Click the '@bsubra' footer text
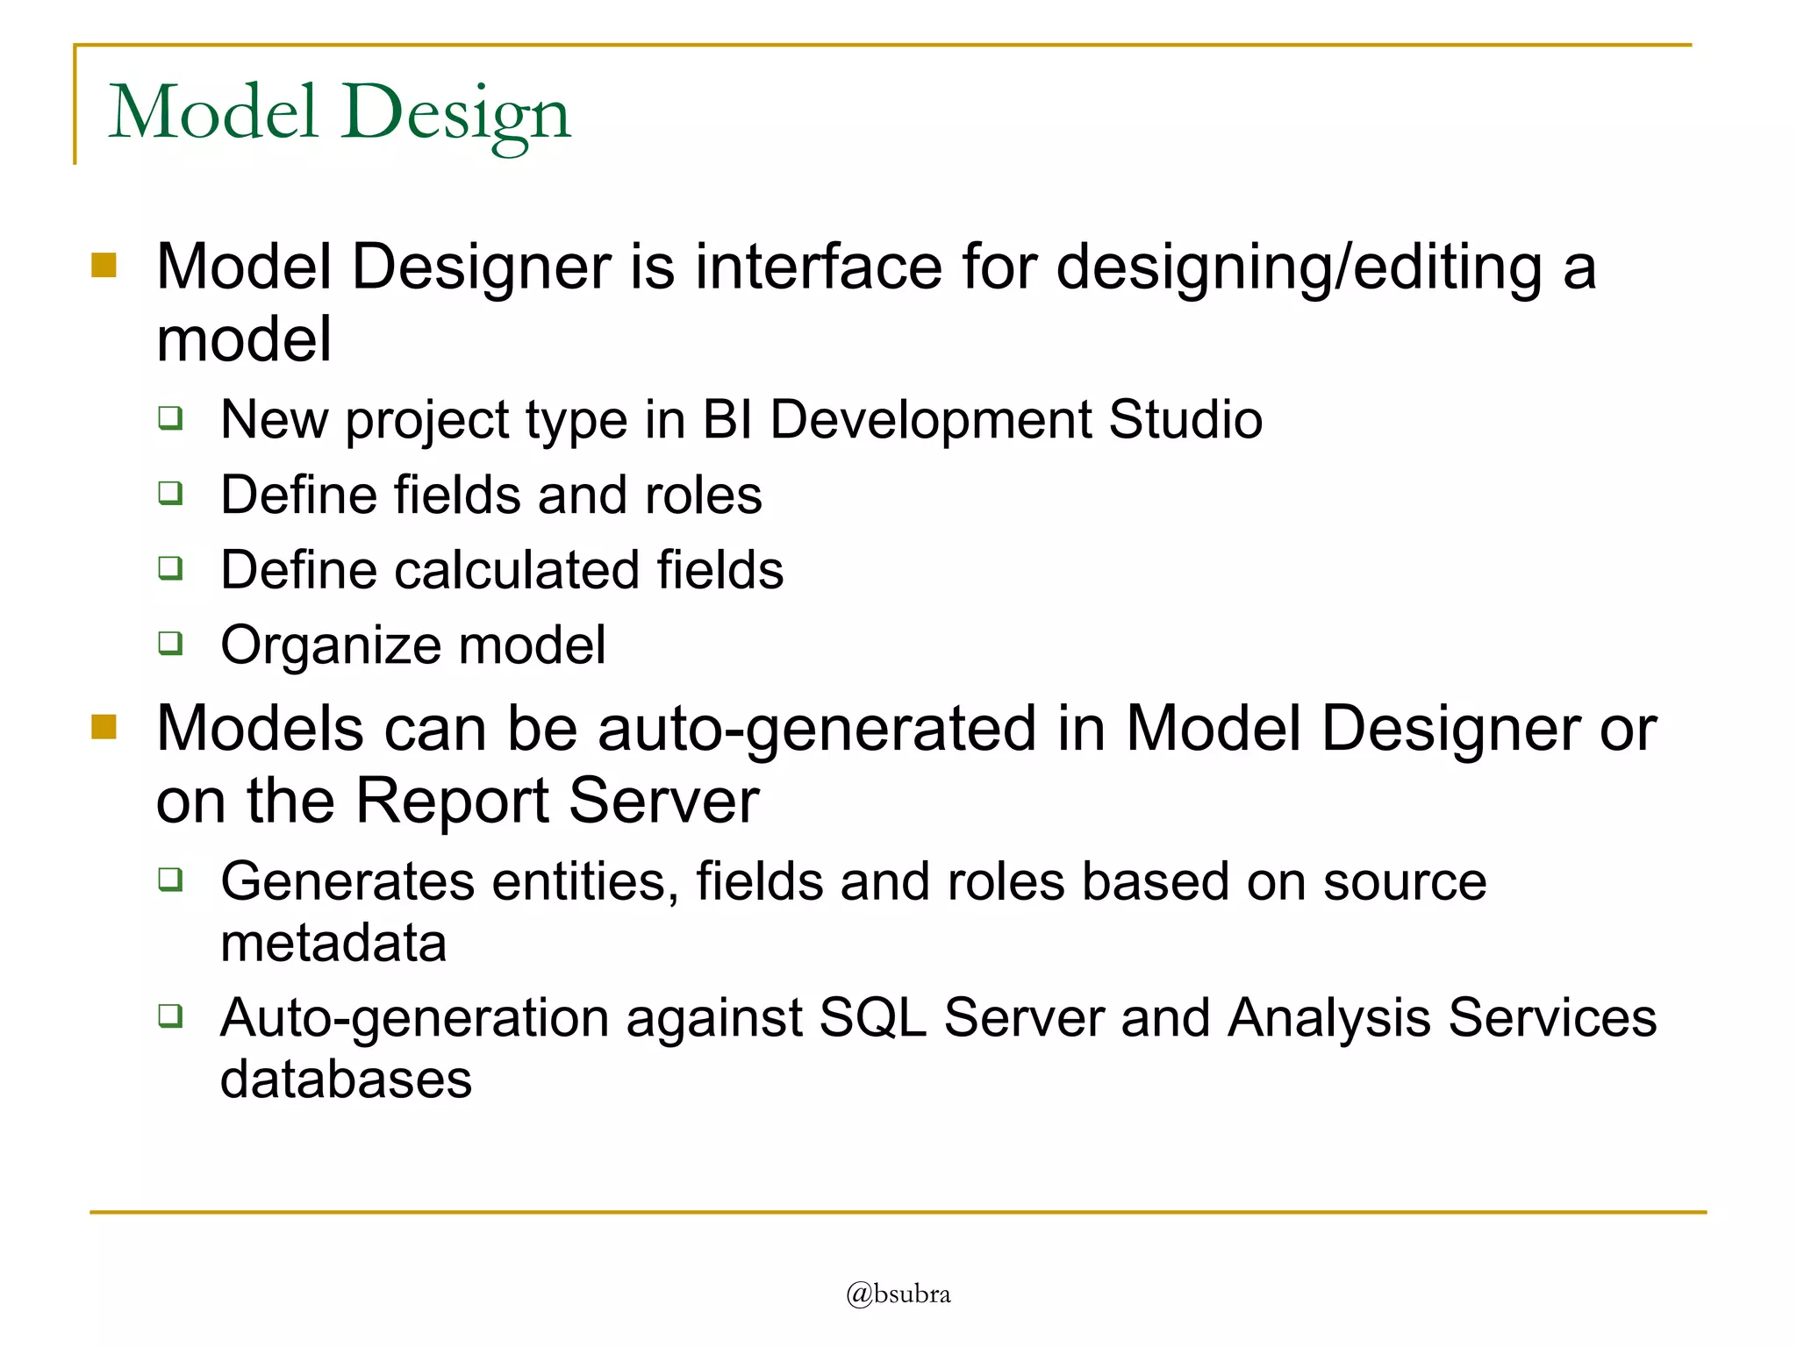Viewport: 1797px width, 1347px height. 898,1294
